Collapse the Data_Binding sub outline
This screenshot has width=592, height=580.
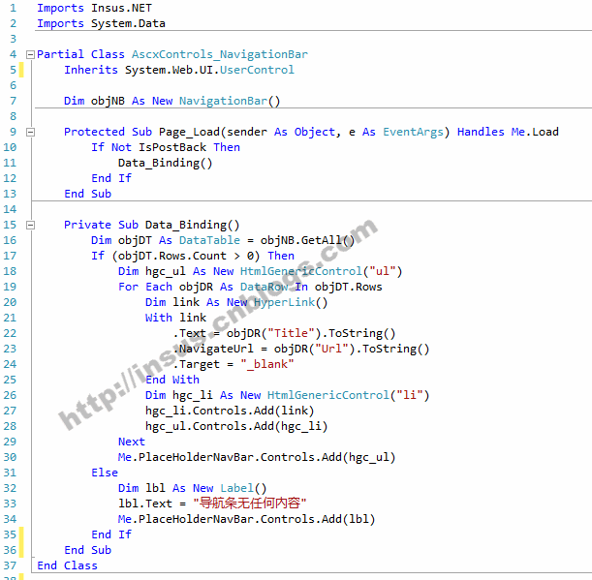(30, 226)
